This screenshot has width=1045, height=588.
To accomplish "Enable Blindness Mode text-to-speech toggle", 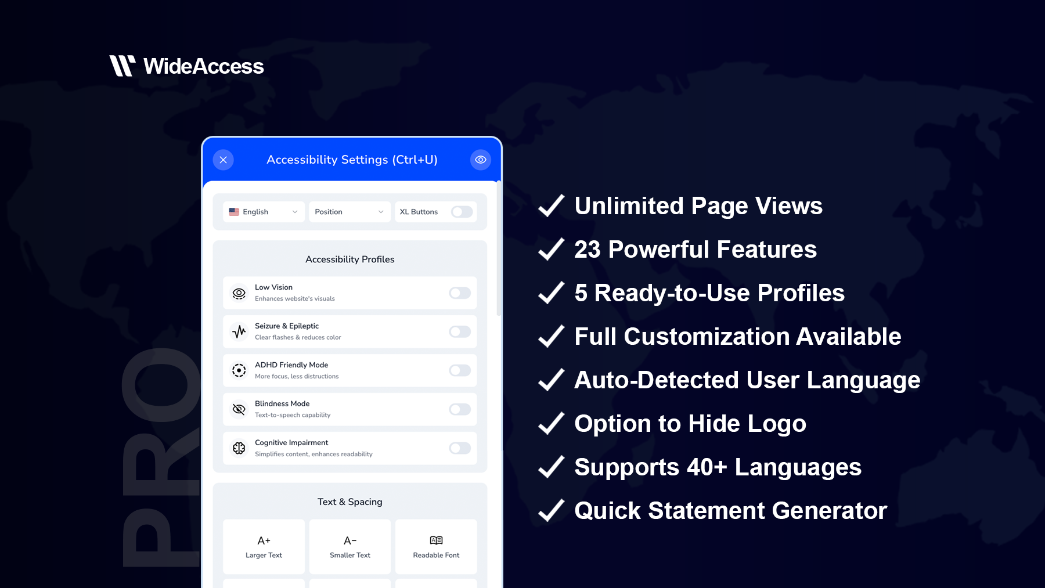I will (x=459, y=409).
